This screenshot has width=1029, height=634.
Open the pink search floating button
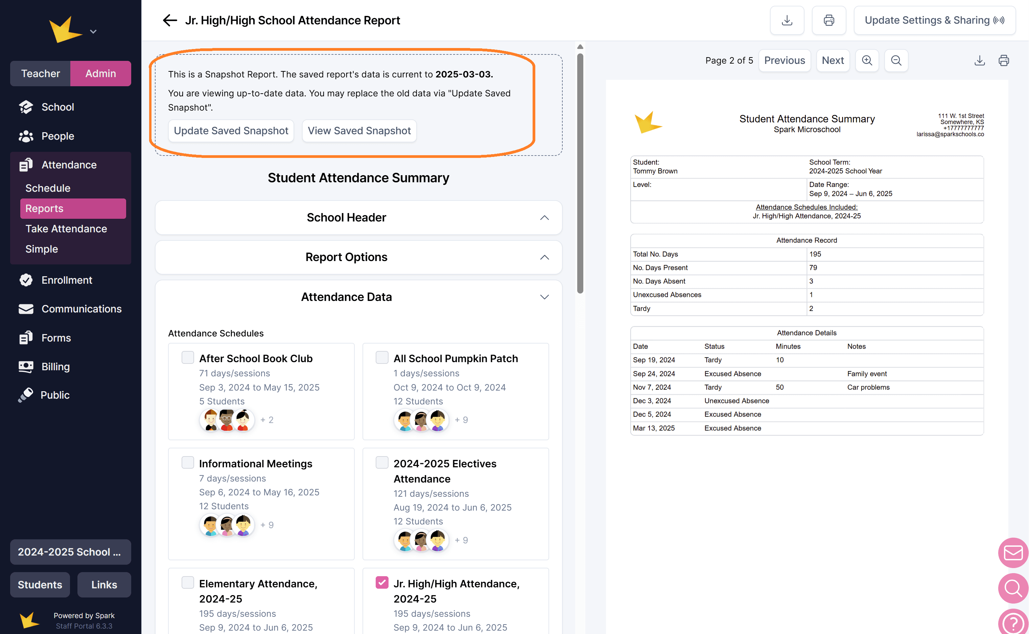pos(1013,588)
